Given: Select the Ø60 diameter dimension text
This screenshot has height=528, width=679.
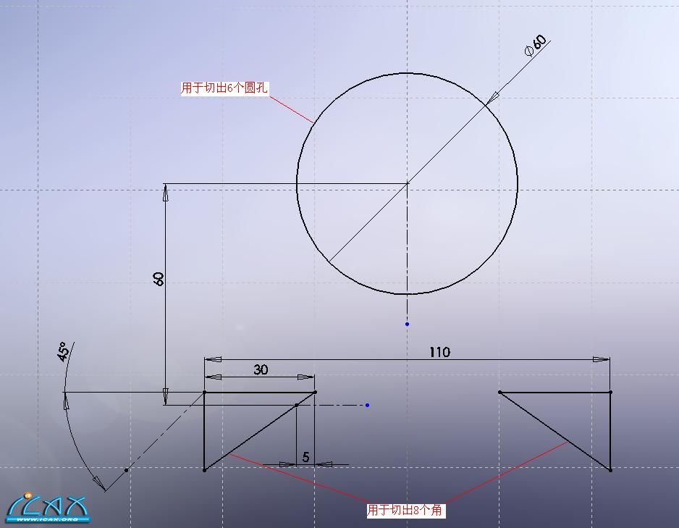Looking at the screenshot, I should (x=536, y=46).
